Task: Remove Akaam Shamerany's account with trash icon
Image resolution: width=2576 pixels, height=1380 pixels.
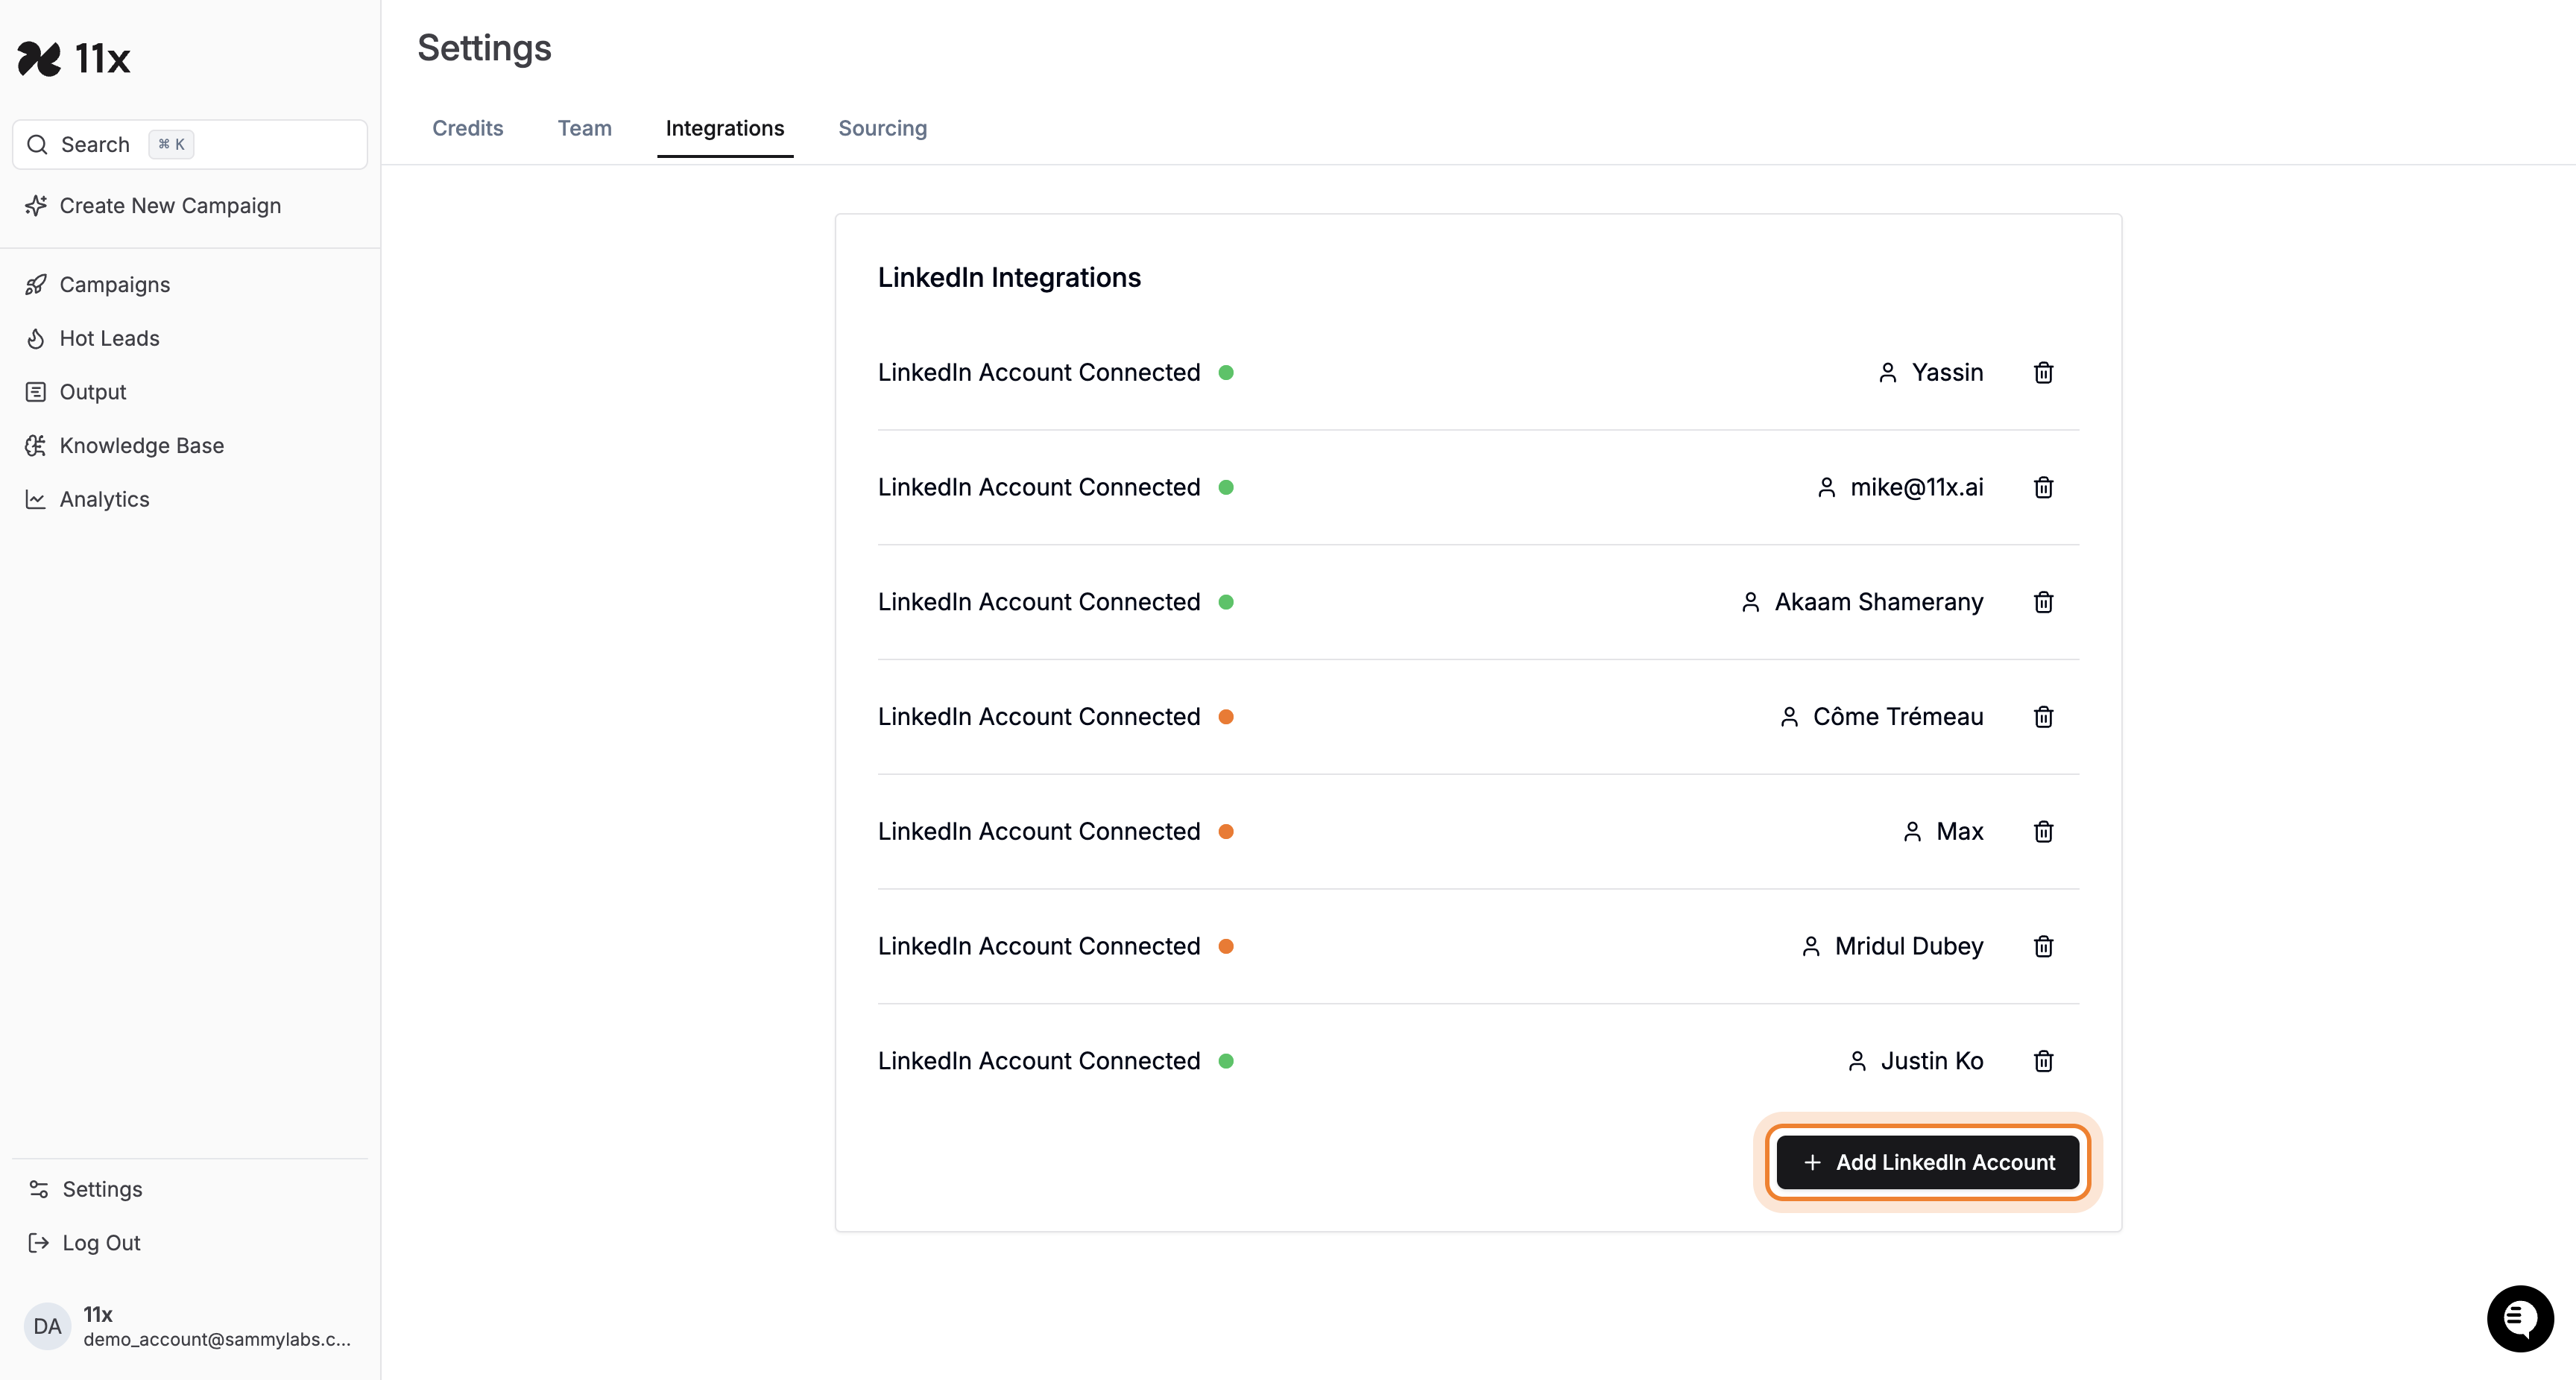Action: pyautogui.click(x=2044, y=602)
